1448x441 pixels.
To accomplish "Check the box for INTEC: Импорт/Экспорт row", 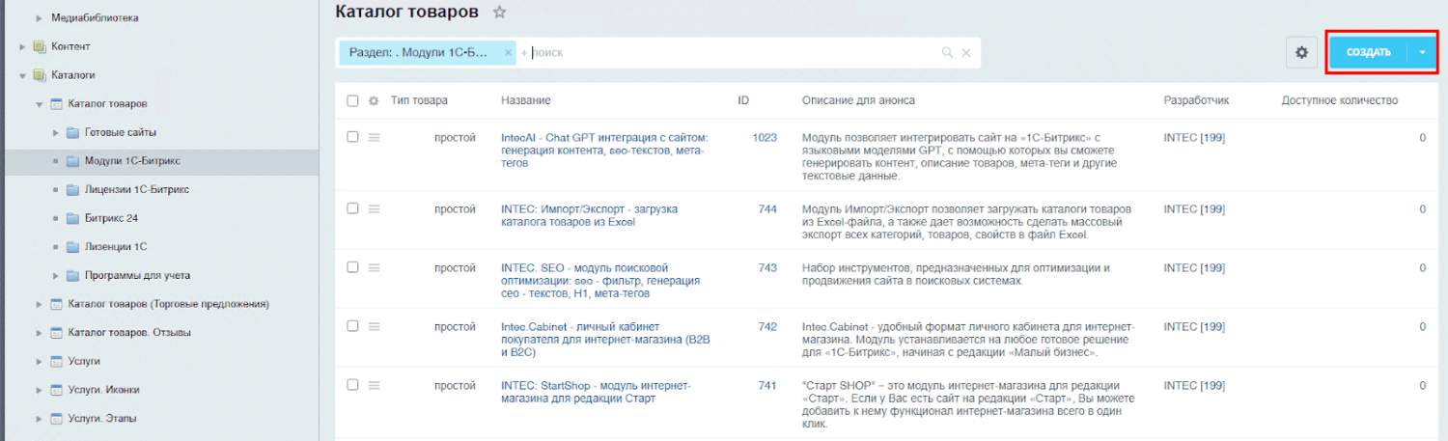I will pyautogui.click(x=352, y=208).
